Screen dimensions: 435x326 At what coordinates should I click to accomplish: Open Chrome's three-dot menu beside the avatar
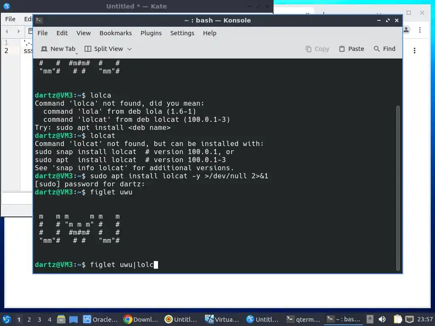coord(420,30)
